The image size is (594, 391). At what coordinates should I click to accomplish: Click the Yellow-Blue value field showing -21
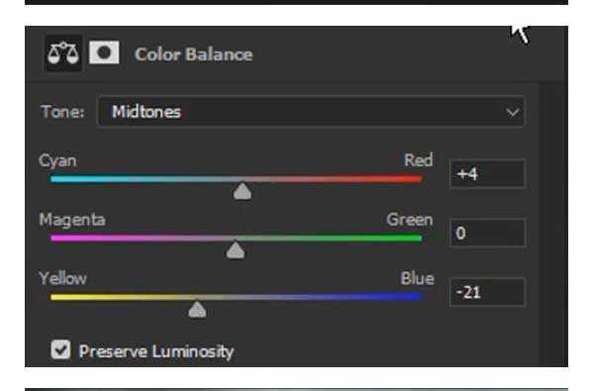coord(487,292)
